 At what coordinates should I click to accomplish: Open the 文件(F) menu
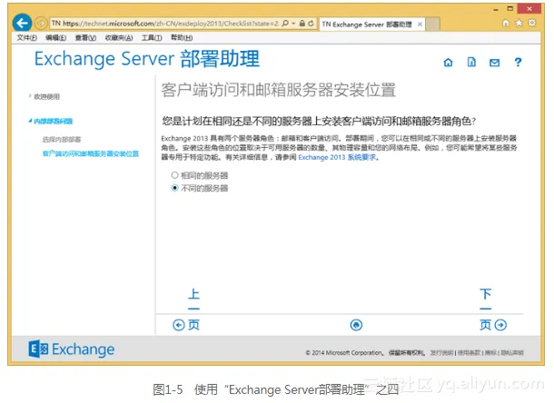pos(27,38)
